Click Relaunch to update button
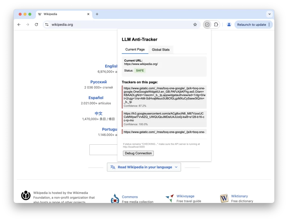The width and height of the screenshot is (288, 221). point(251,24)
